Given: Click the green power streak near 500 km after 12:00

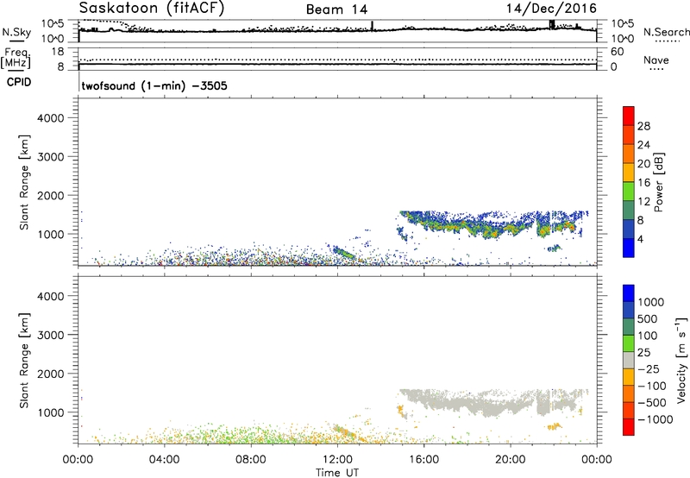Looking at the screenshot, I should (344, 253).
